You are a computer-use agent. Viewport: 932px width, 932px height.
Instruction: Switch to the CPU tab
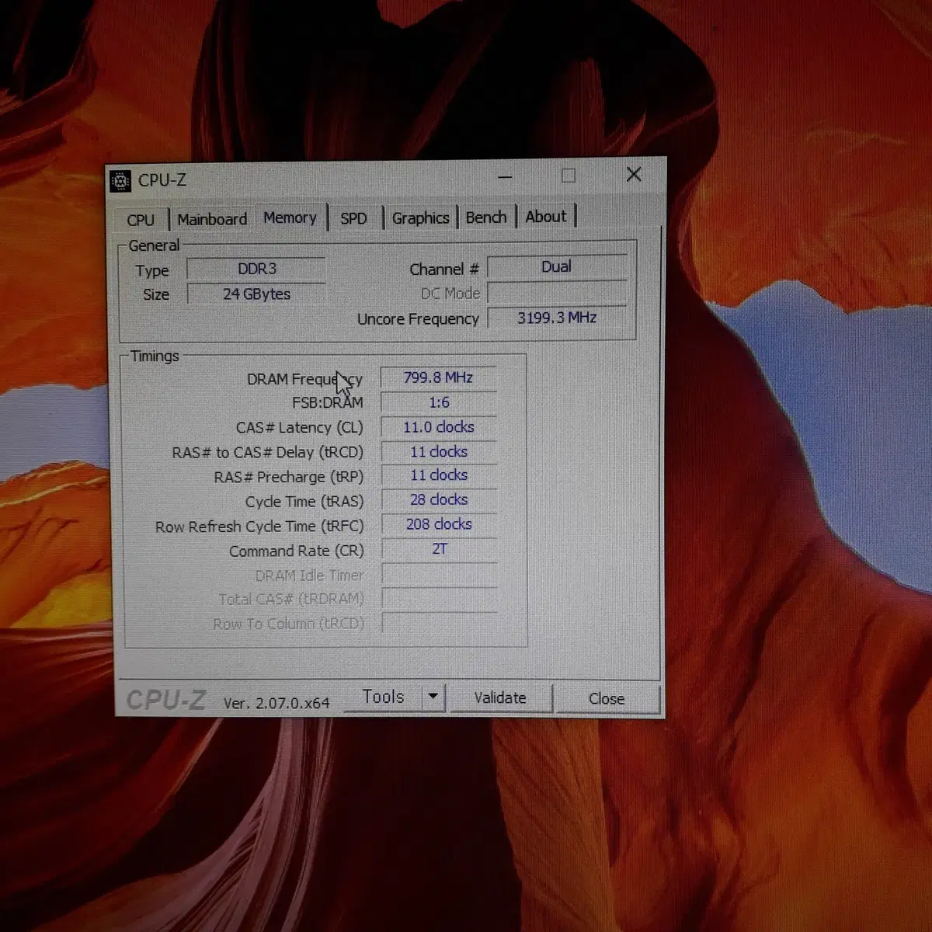click(x=141, y=220)
